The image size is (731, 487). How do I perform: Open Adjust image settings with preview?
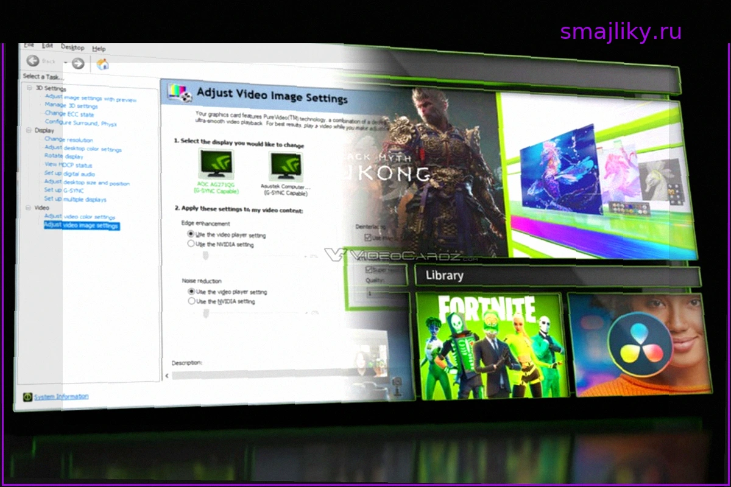pyautogui.click(x=91, y=98)
